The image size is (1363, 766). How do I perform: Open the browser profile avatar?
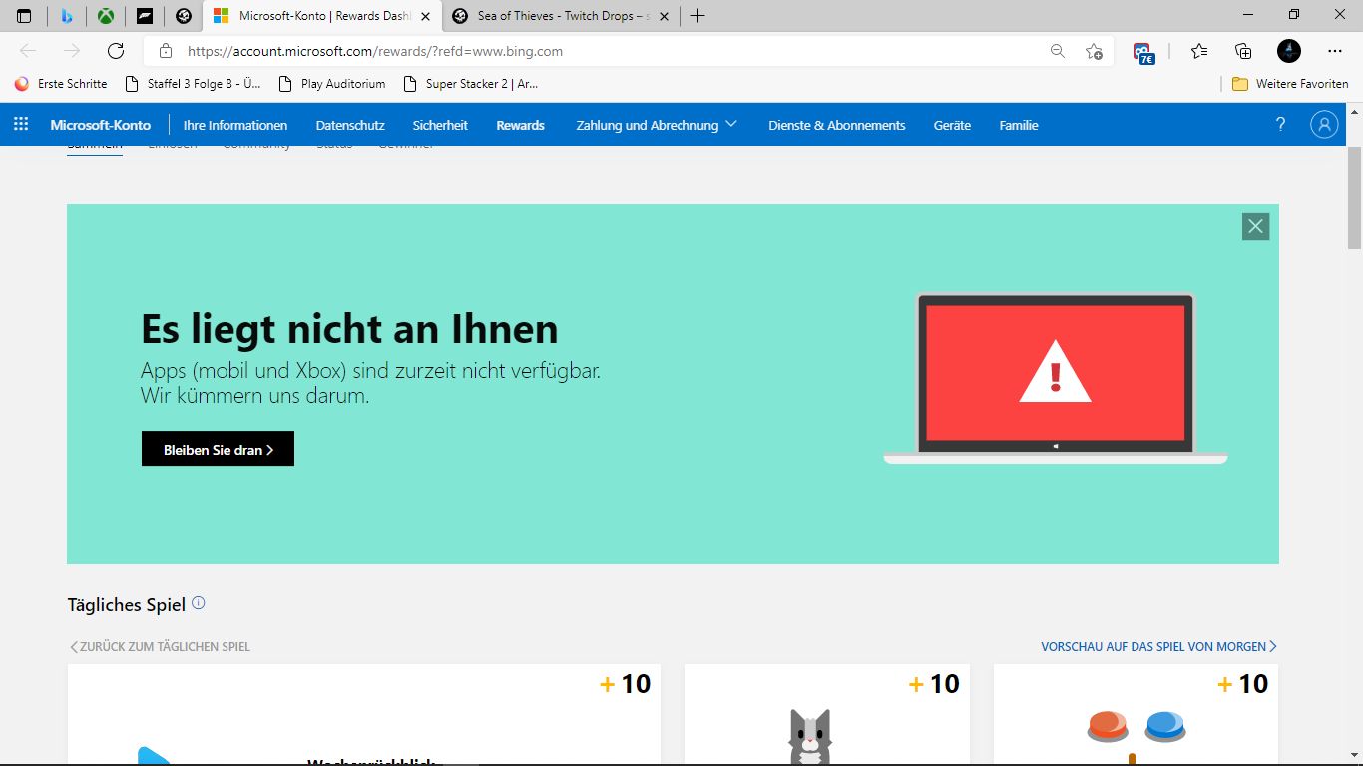pyautogui.click(x=1288, y=51)
